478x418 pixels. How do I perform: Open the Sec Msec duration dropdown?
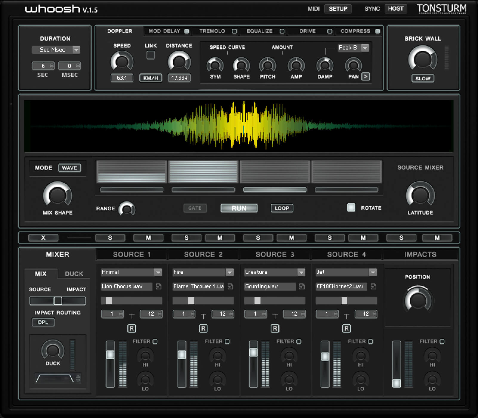(56, 50)
